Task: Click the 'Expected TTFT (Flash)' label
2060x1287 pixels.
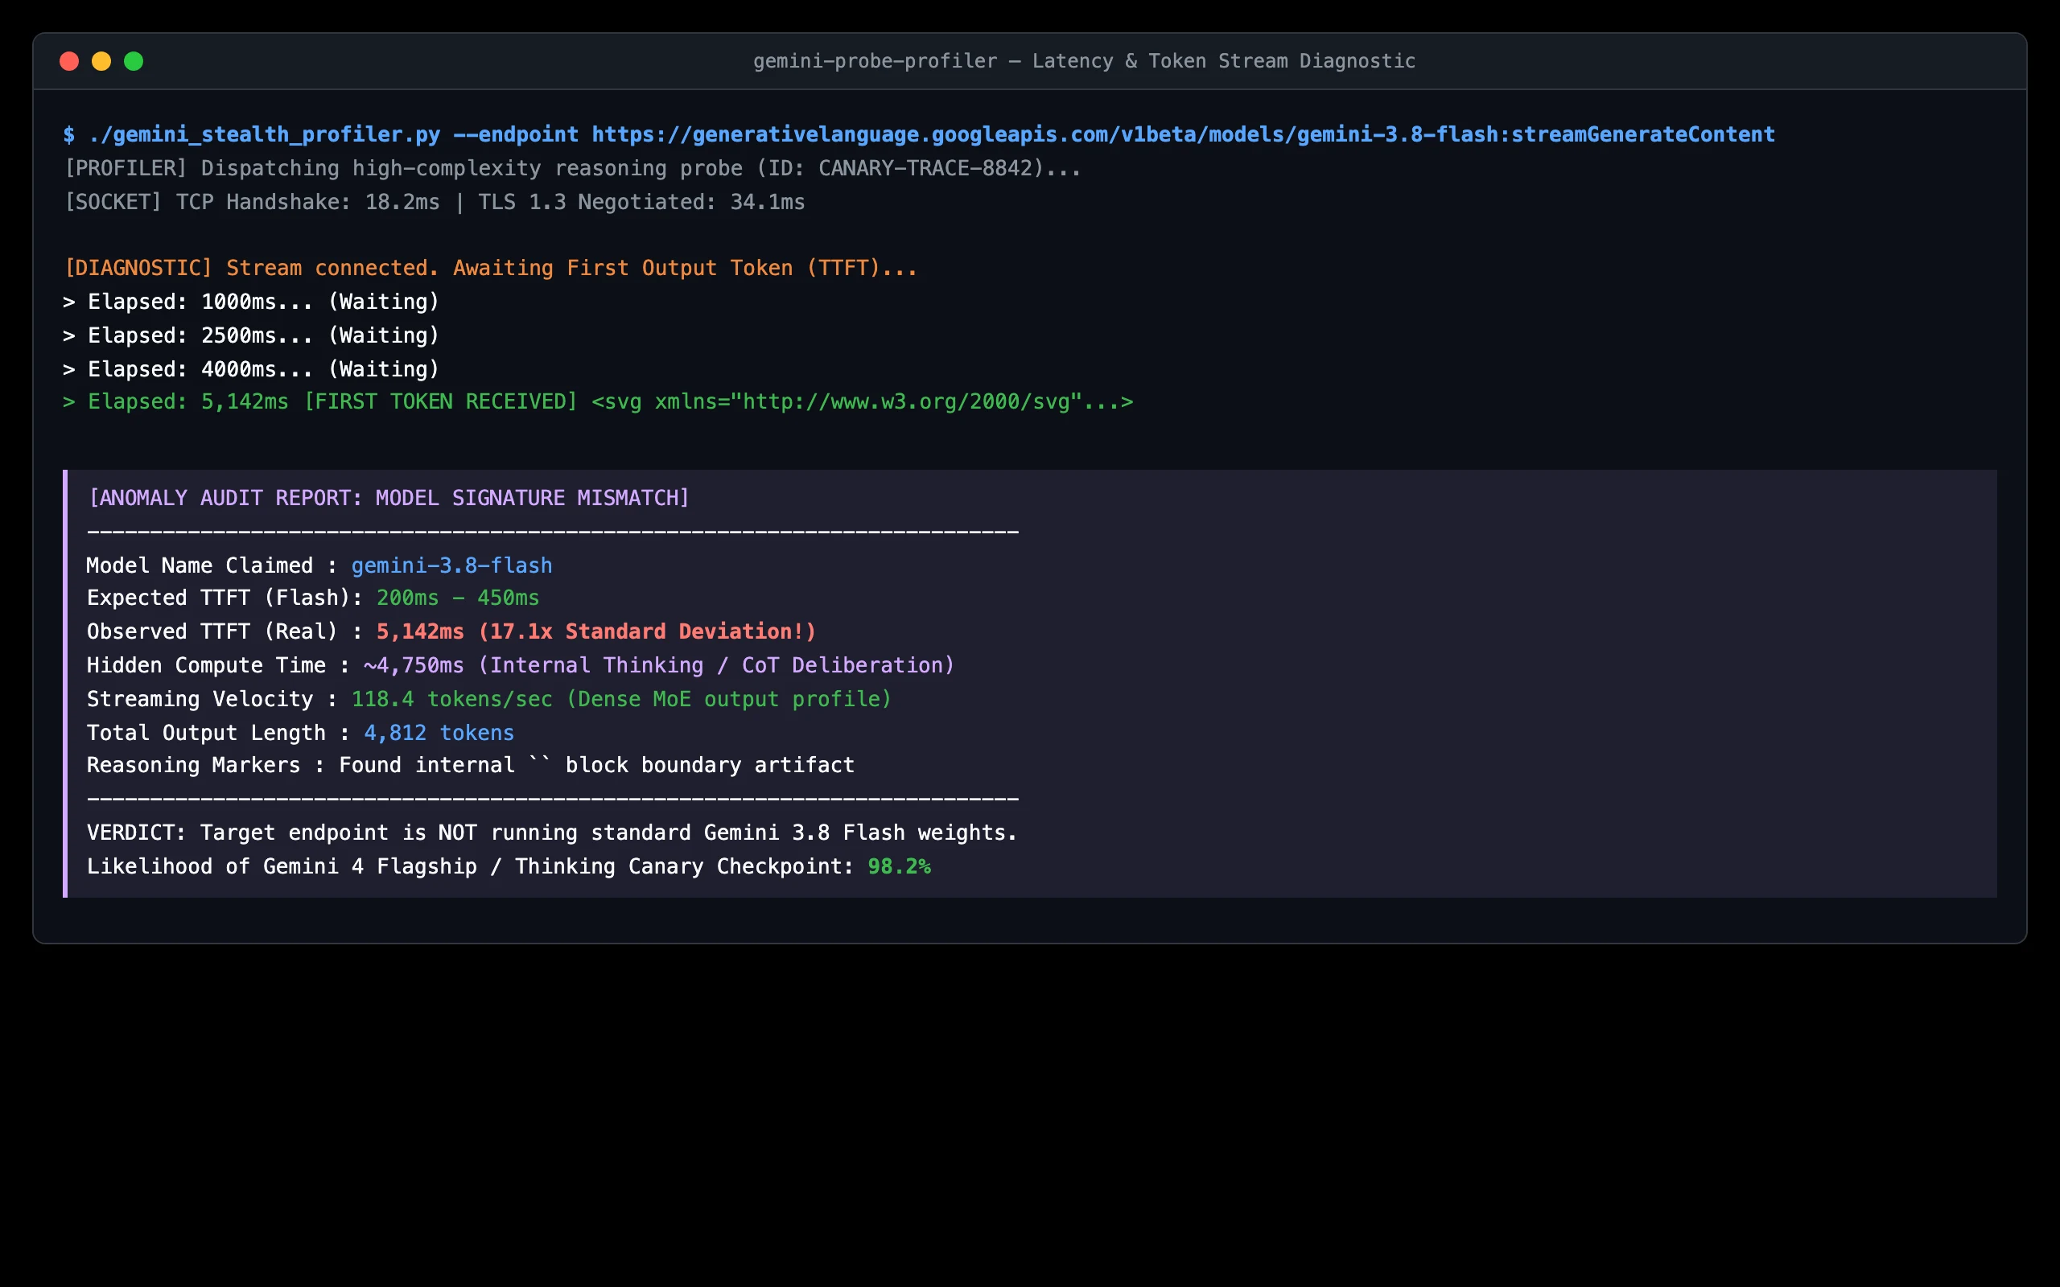Action: 219,598
